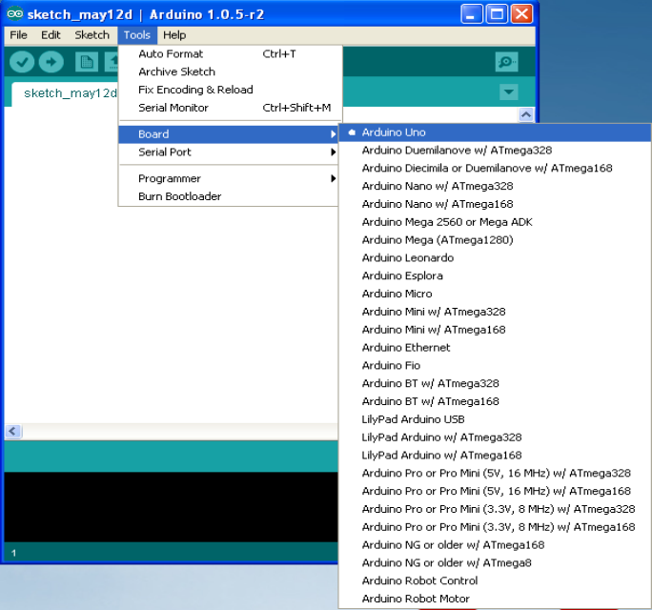
Task: Choose Burn Bootloader
Action: coord(228,196)
